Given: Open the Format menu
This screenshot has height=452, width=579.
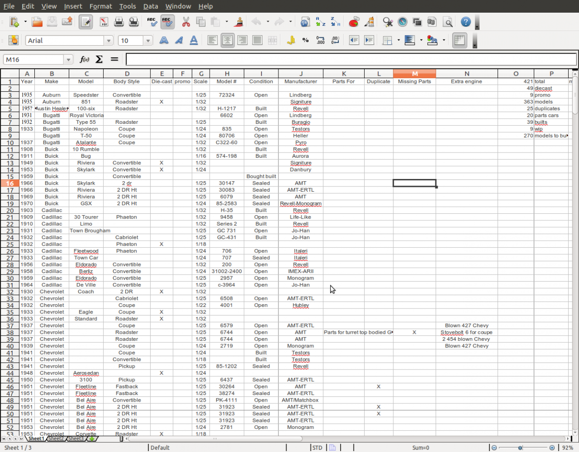Looking at the screenshot, I should 100,6.
